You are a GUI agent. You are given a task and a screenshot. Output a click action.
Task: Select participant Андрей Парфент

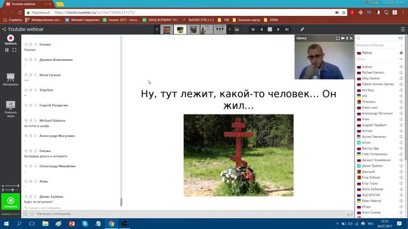(374, 125)
